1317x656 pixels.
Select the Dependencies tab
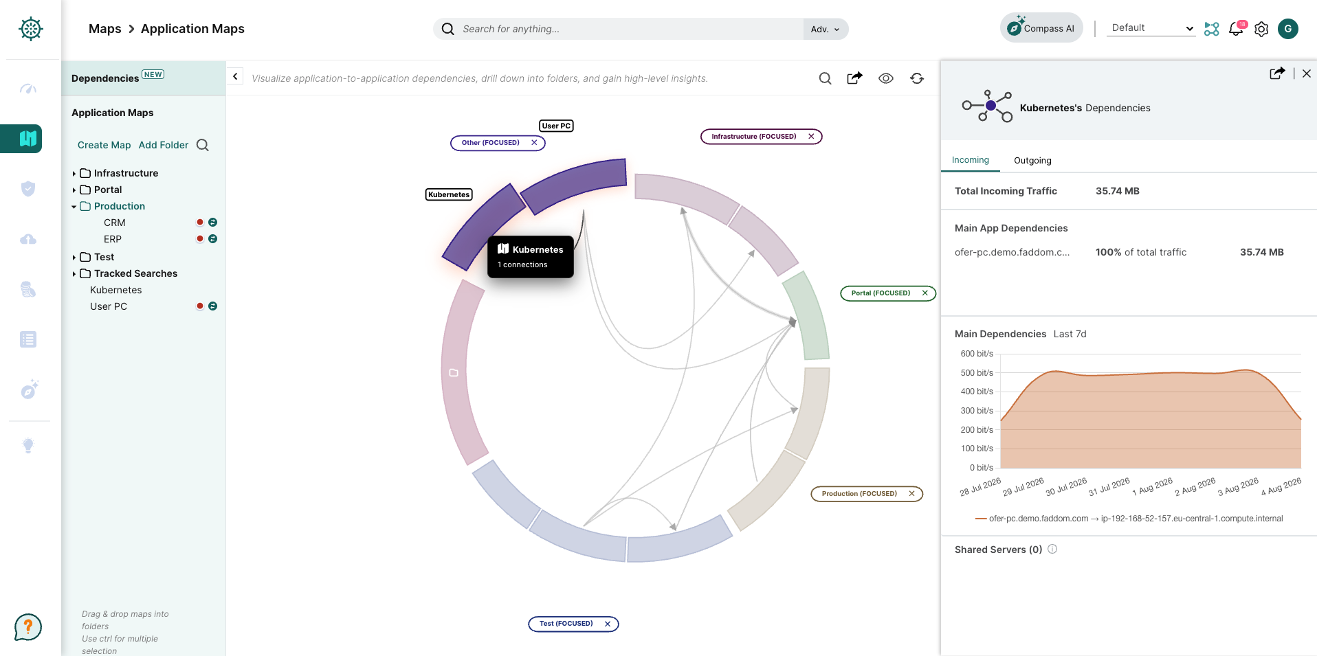pos(143,78)
